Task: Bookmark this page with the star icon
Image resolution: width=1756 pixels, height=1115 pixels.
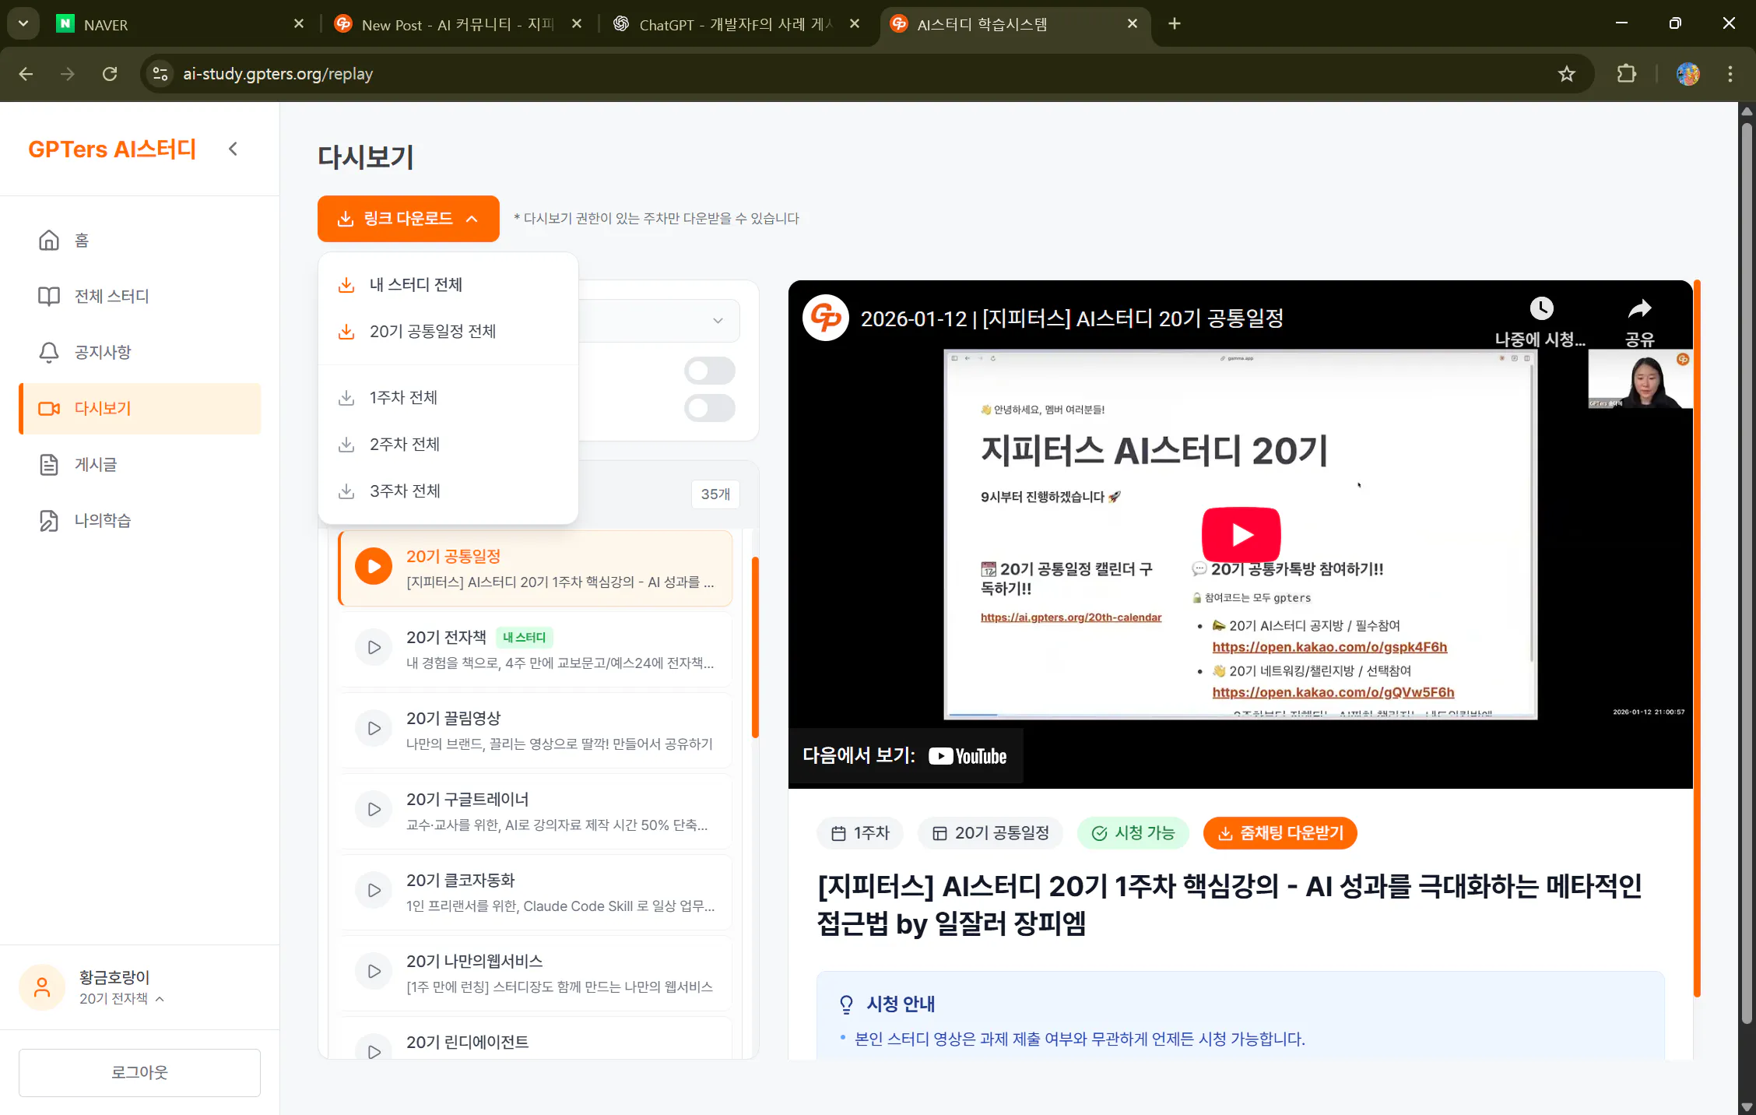Action: click(x=1567, y=74)
